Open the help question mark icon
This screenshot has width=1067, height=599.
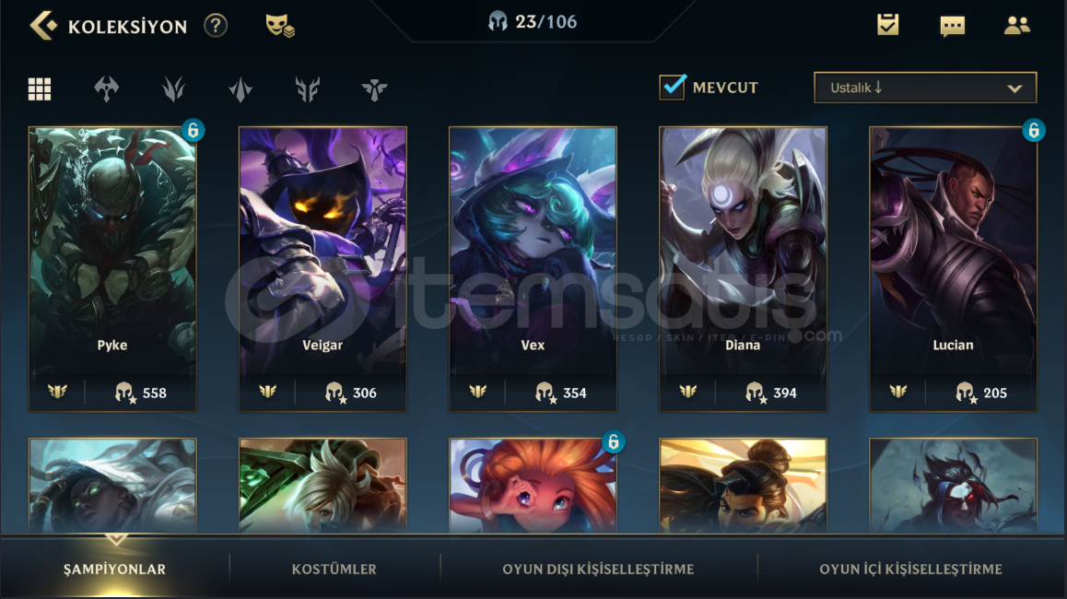tap(216, 26)
